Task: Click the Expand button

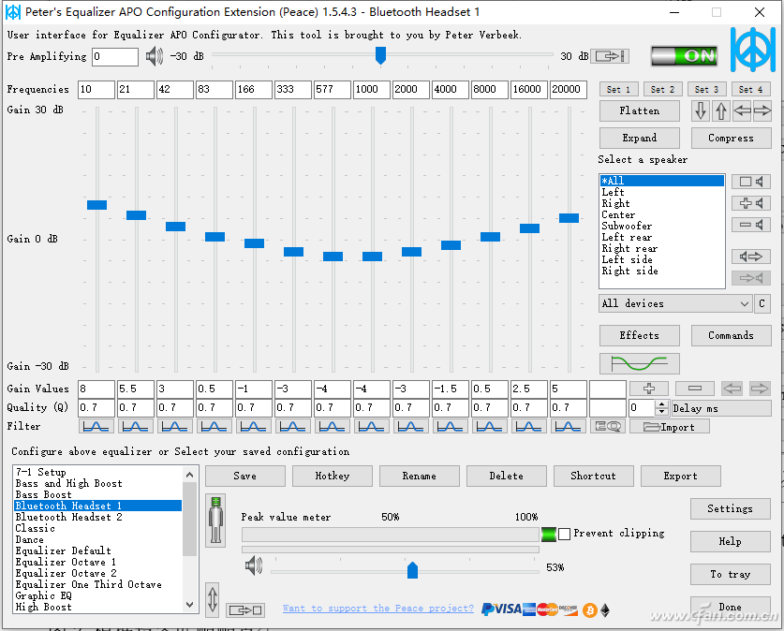Action: pyautogui.click(x=640, y=138)
